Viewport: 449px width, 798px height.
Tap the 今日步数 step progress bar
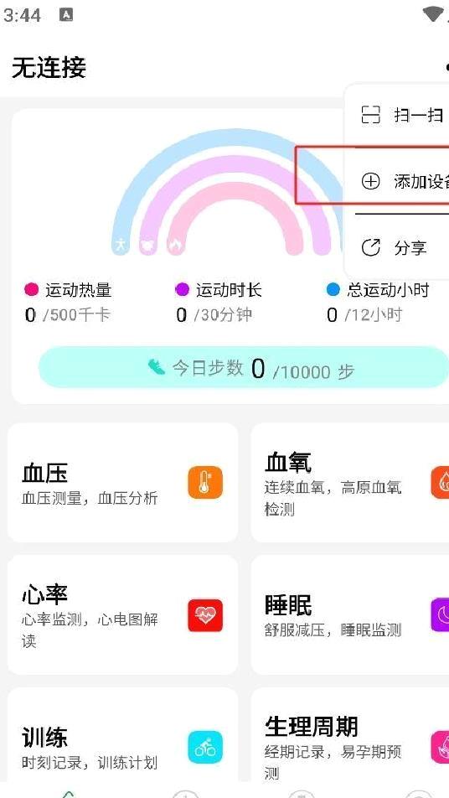[244, 367]
